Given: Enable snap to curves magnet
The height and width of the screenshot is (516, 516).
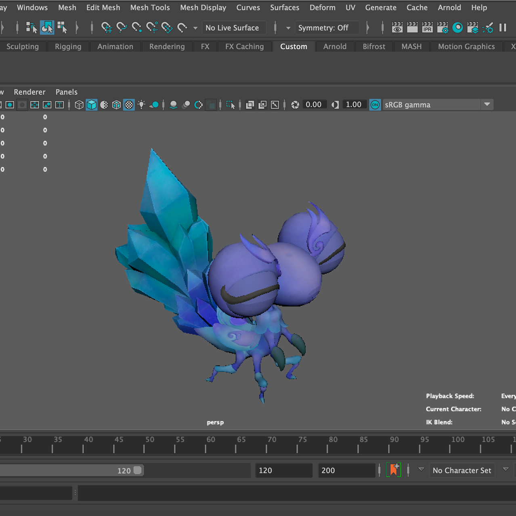Looking at the screenshot, I should tap(122, 27).
